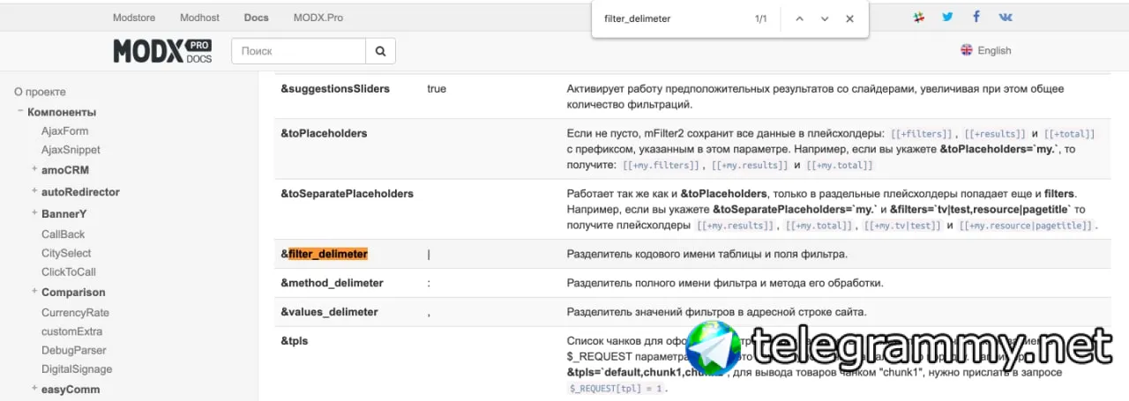This screenshot has width=1129, height=401.
Task: Open the VK social icon
Action: pyautogui.click(x=1006, y=17)
